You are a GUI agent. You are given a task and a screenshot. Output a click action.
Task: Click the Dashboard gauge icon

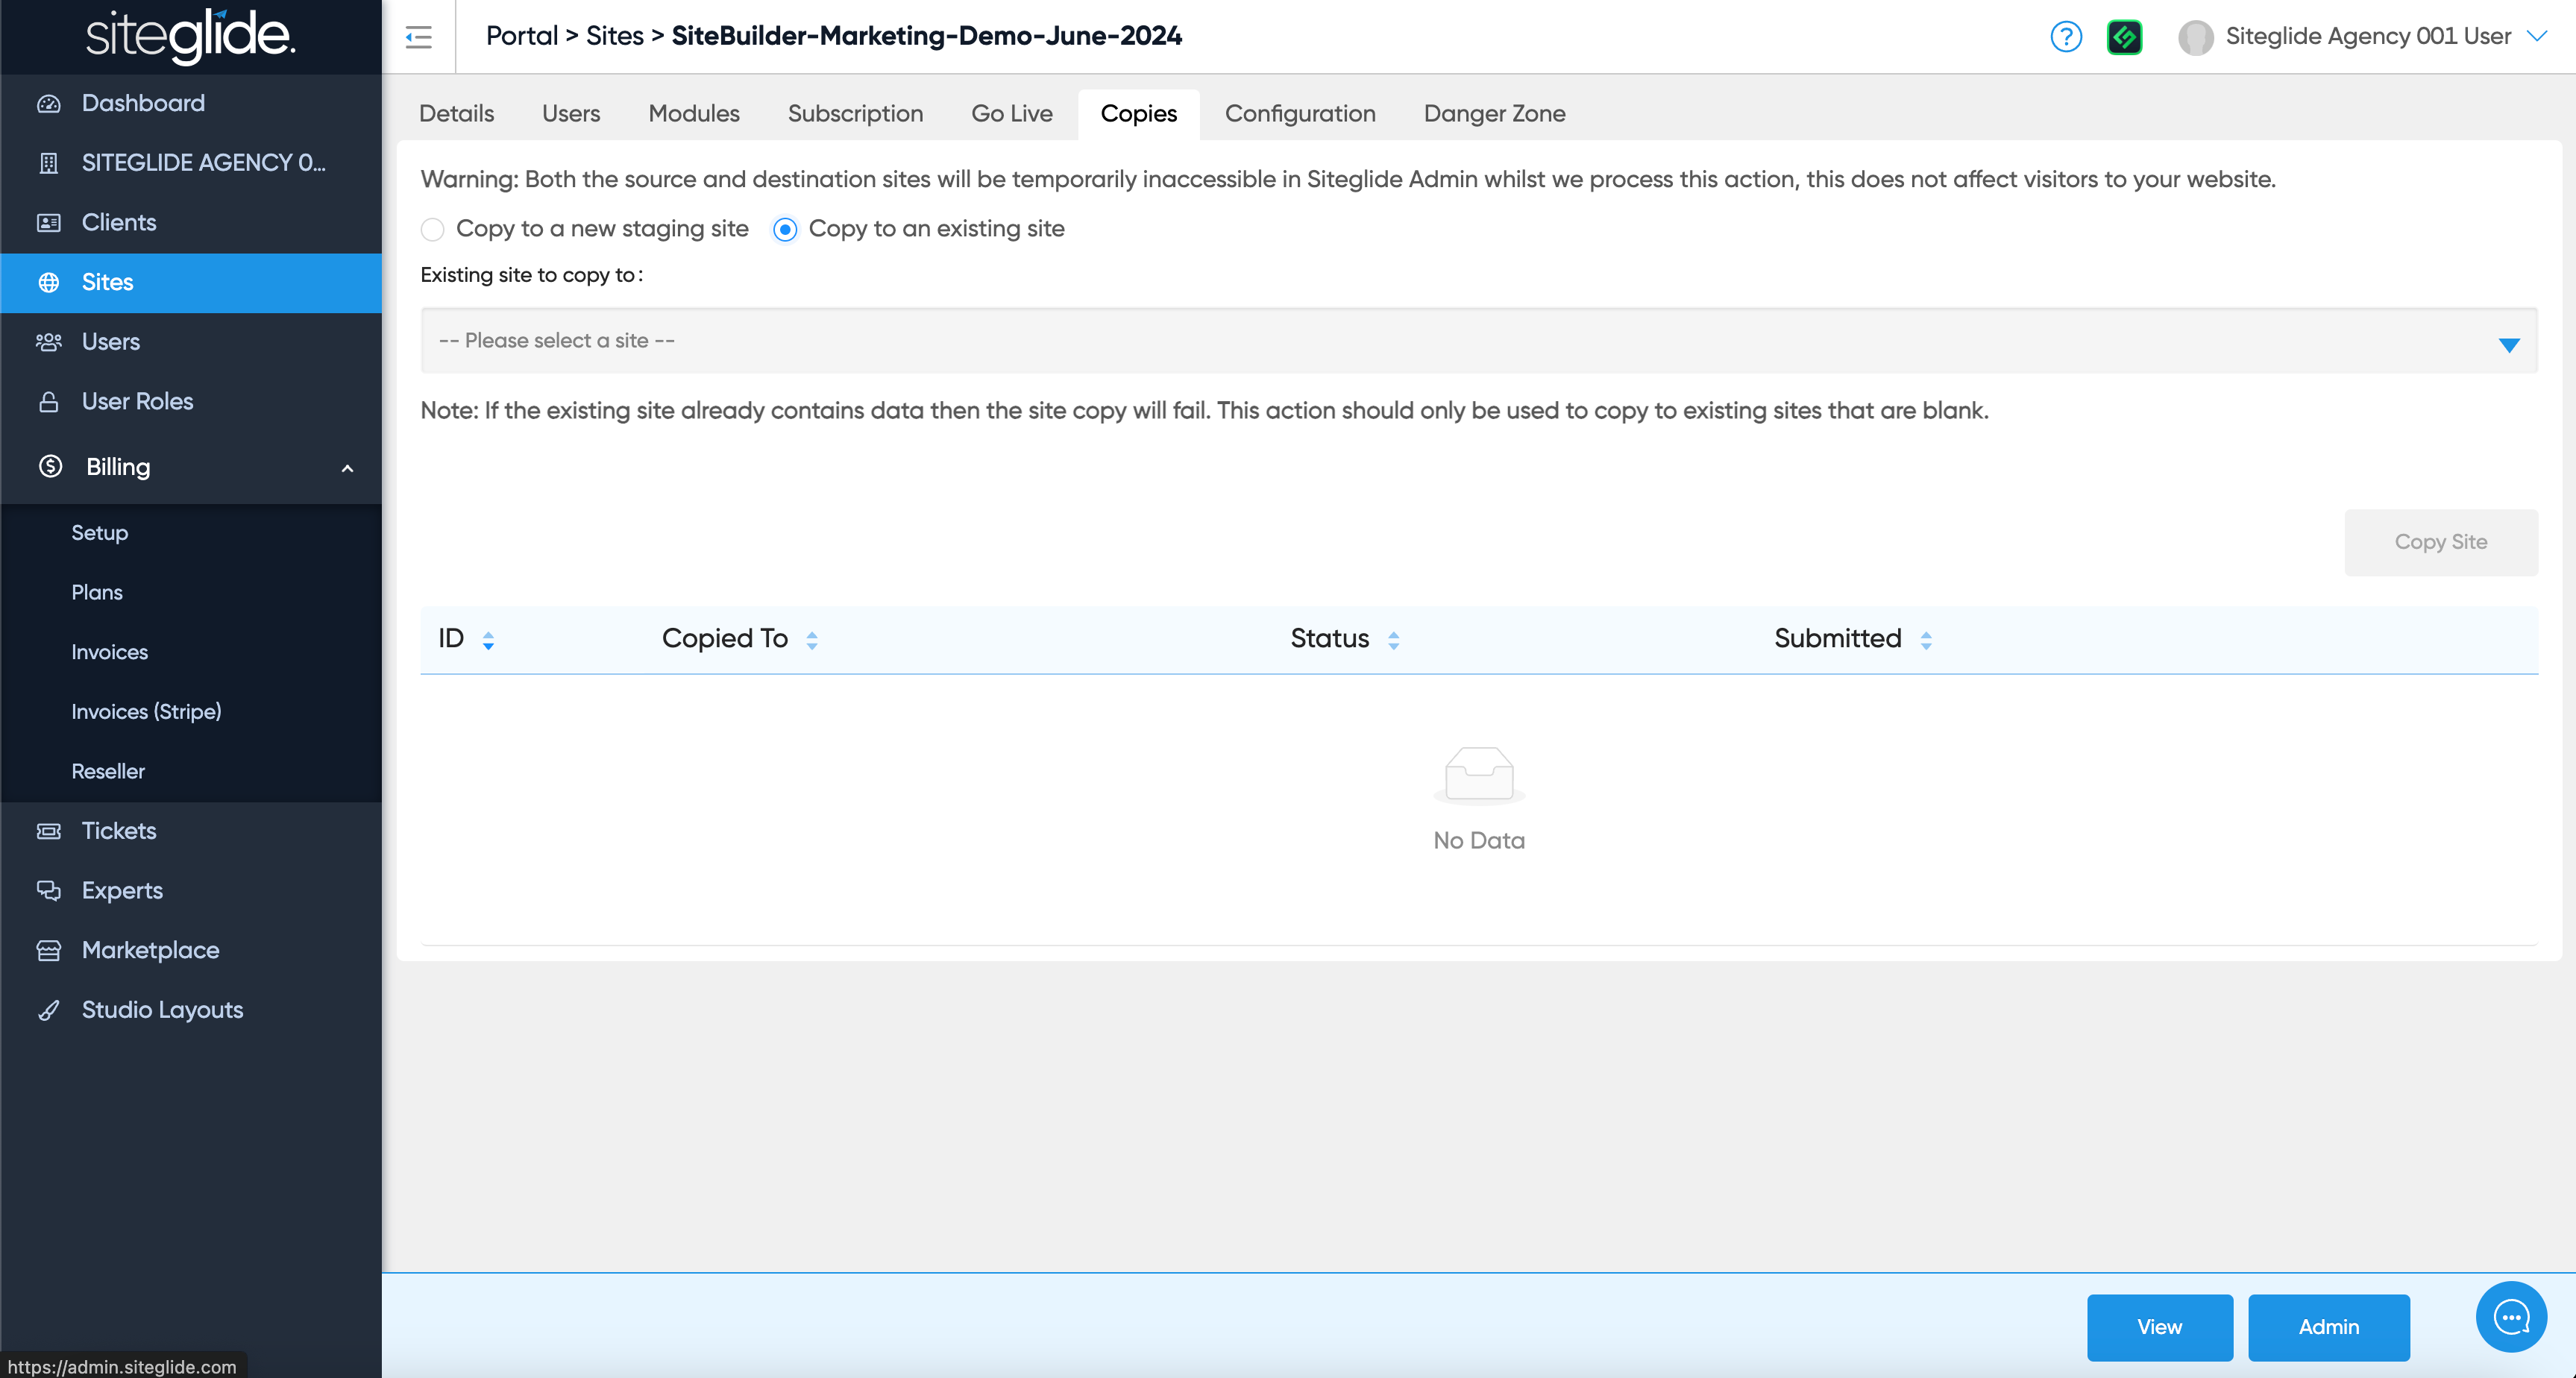click(x=49, y=103)
